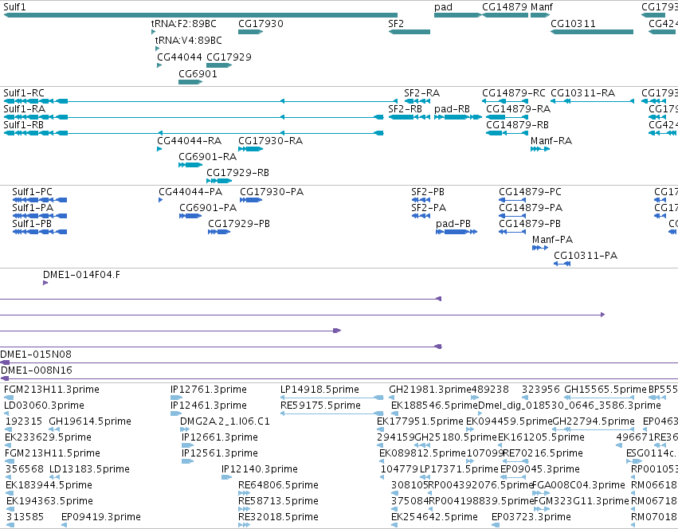
Task: Click the SF2-PB protein label
Action: point(428,192)
